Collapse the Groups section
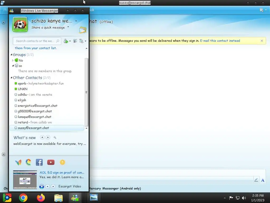 [x=12, y=54]
